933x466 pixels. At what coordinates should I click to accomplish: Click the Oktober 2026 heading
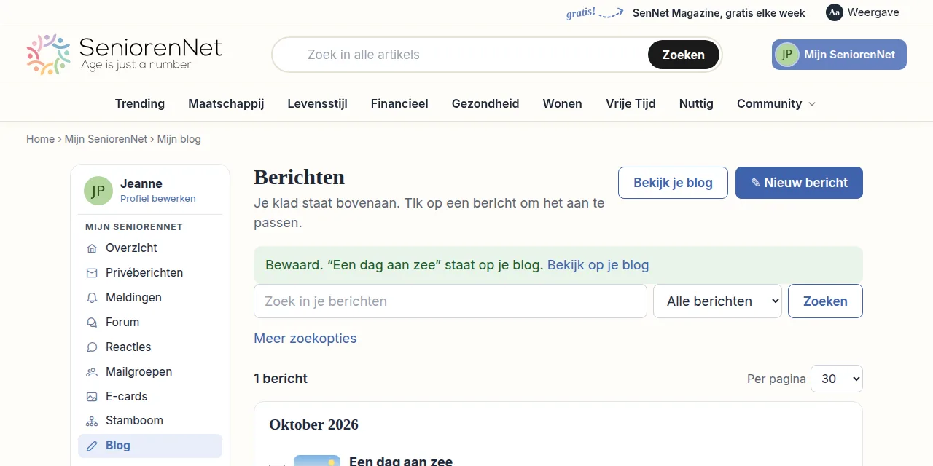click(x=313, y=424)
